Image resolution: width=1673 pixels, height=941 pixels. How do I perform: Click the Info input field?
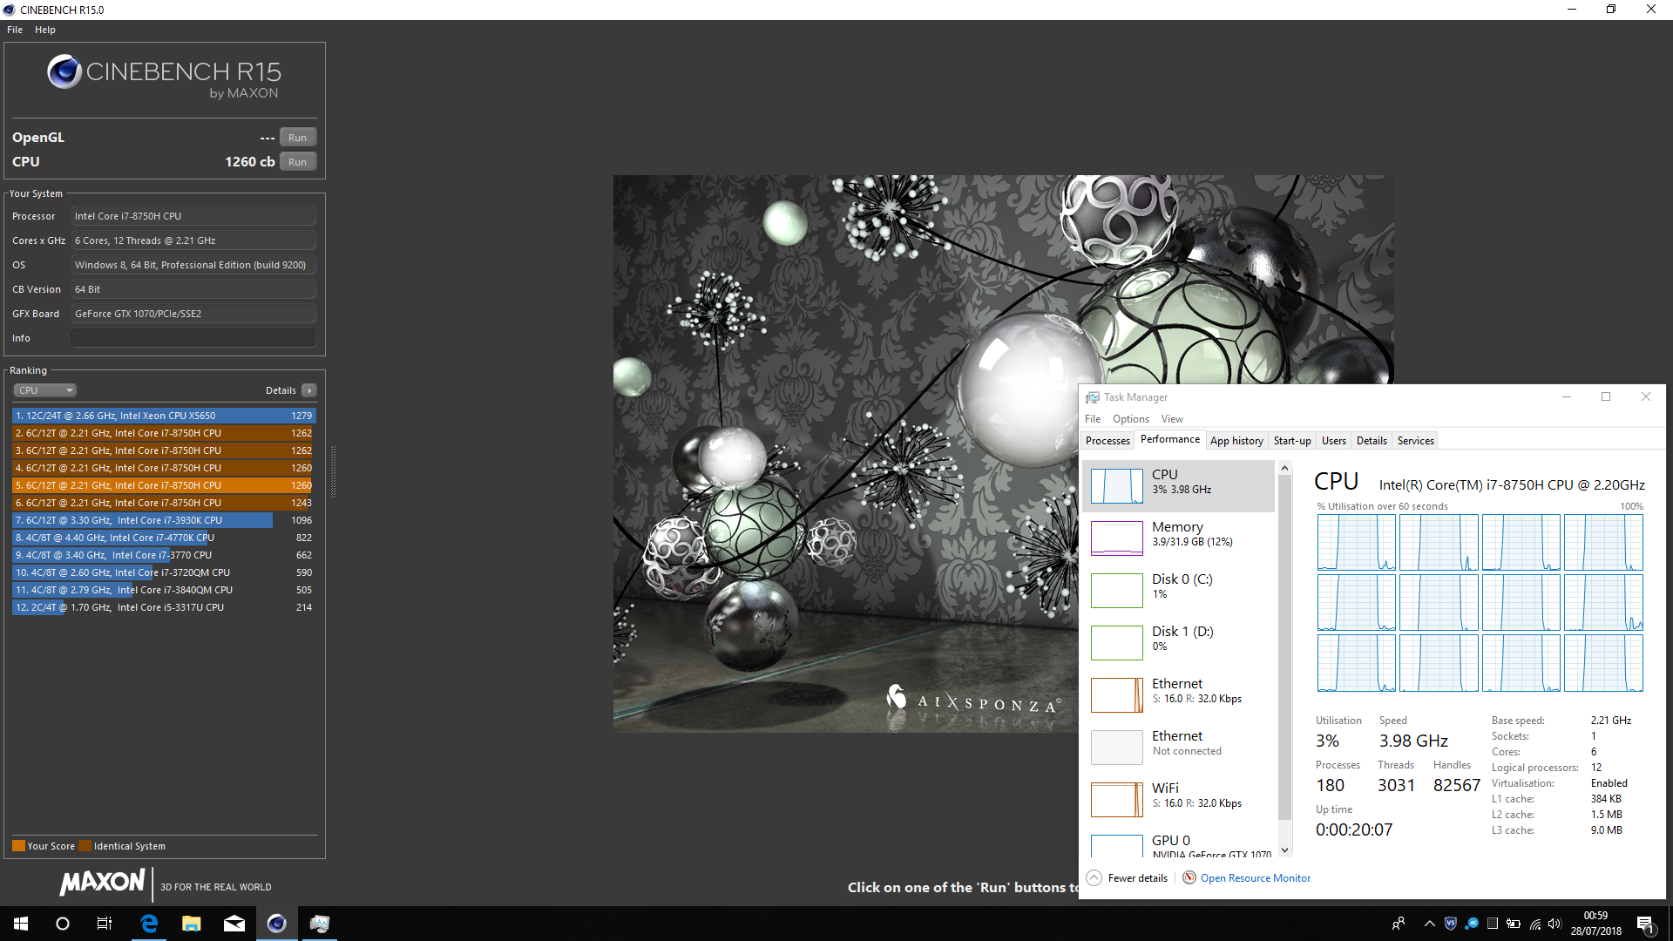[193, 338]
